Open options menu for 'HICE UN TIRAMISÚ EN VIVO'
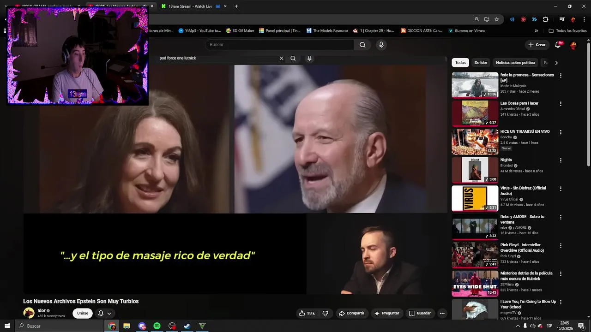 [561, 132]
